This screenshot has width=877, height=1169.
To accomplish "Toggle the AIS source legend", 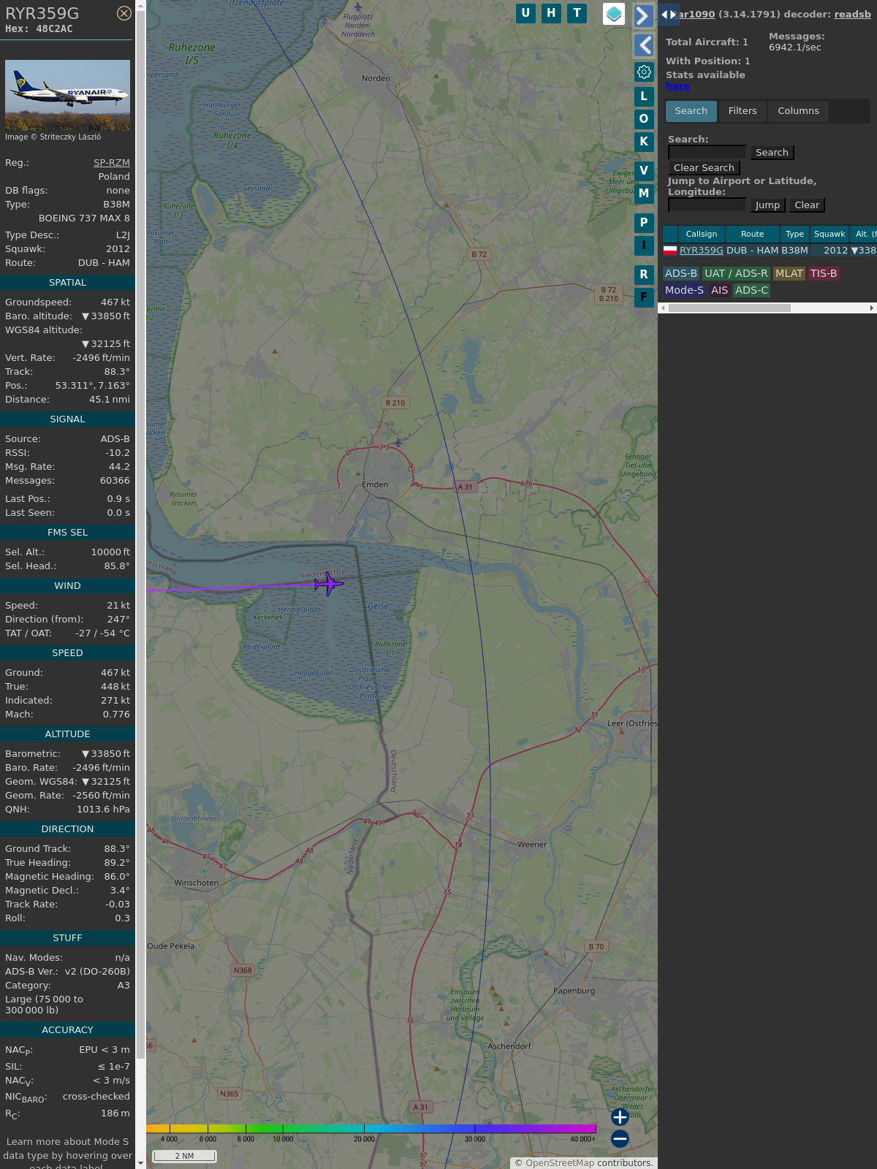I will (x=720, y=290).
